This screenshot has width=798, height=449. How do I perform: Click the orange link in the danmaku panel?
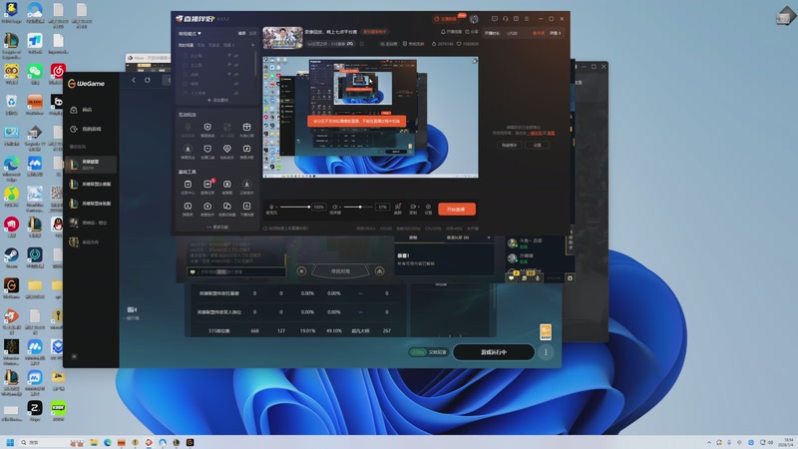click(535, 134)
